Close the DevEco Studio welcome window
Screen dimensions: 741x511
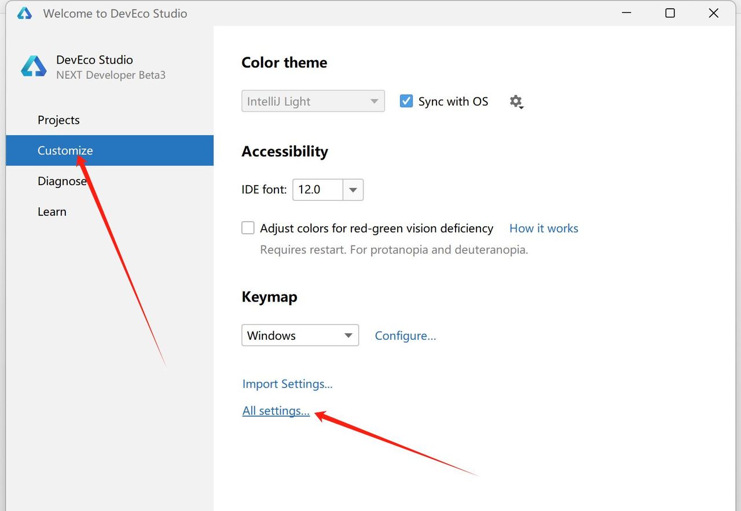click(x=713, y=13)
